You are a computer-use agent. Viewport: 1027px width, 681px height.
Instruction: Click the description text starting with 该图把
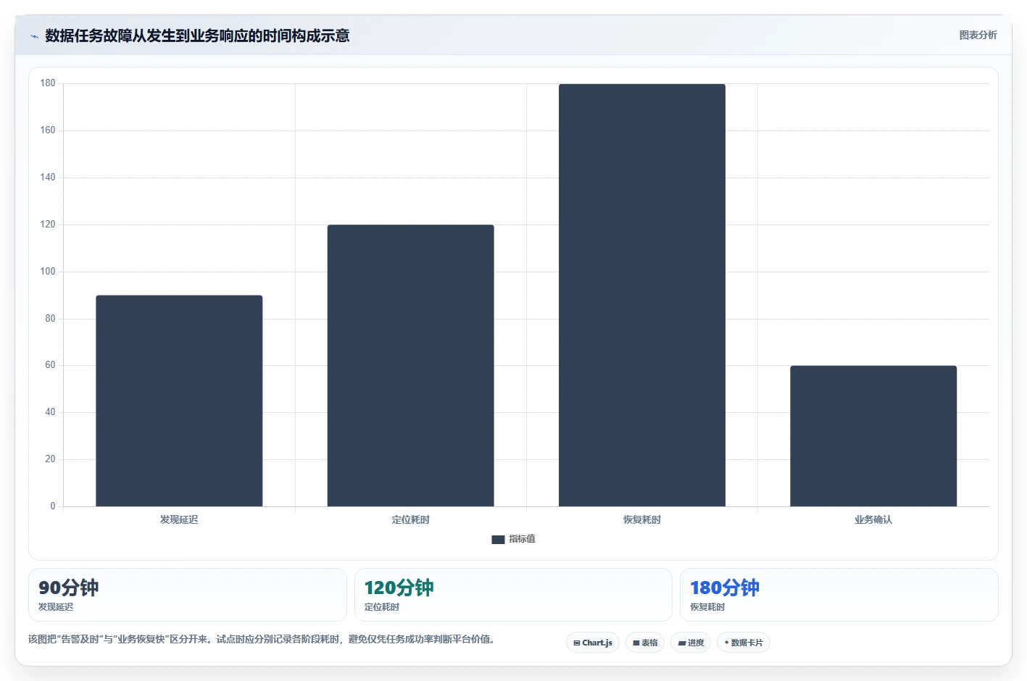[262, 639]
